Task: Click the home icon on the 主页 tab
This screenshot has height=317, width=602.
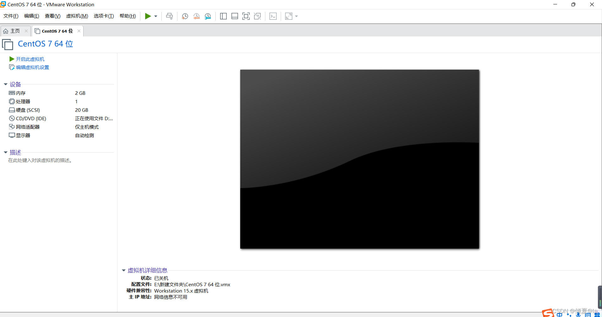Action: 6,31
